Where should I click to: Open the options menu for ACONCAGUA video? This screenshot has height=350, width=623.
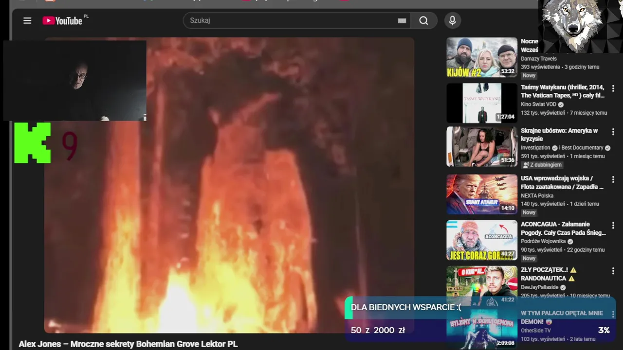point(613,226)
